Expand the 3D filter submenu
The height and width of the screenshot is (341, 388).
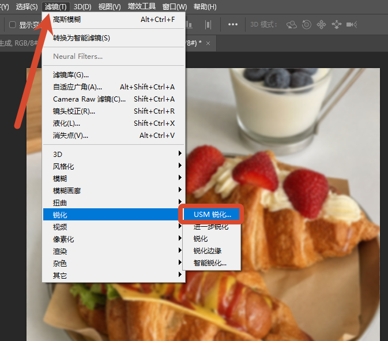click(x=114, y=154)
